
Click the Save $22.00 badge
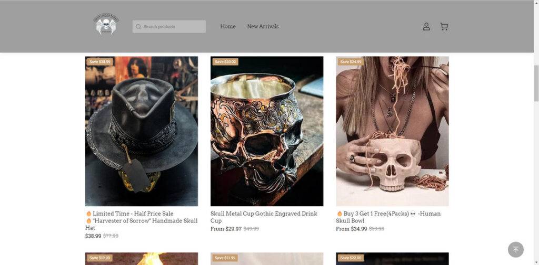coord(225,258)
